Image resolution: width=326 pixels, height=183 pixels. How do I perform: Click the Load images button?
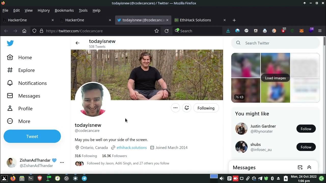coord(275,78)
